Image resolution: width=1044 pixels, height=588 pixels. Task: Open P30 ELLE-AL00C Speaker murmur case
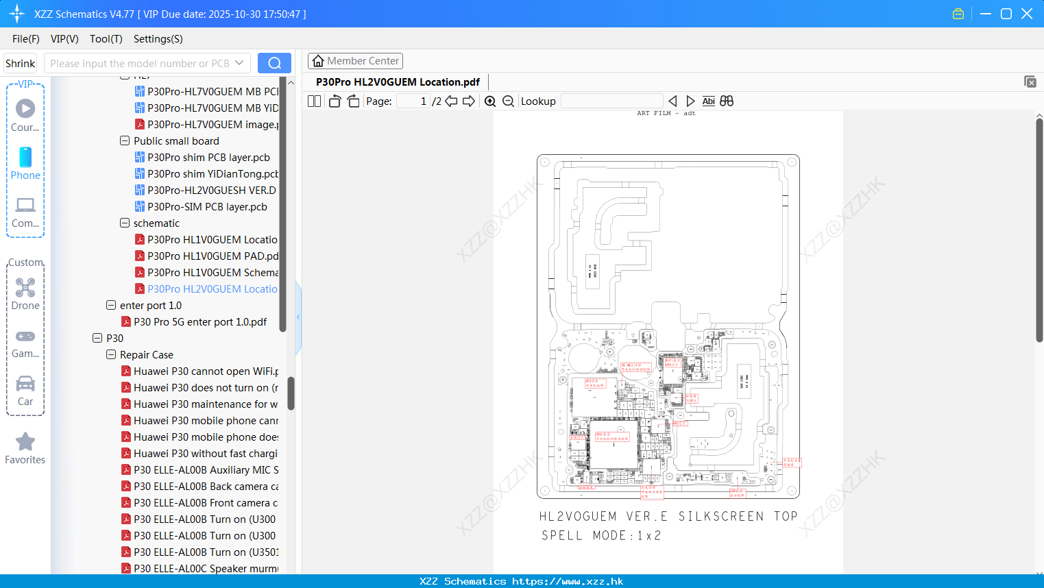pyautogui.click(x=199, y=568)
